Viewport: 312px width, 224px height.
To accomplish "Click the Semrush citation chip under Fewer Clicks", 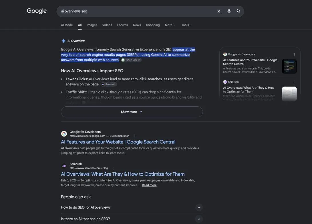I will click(109, 84).
